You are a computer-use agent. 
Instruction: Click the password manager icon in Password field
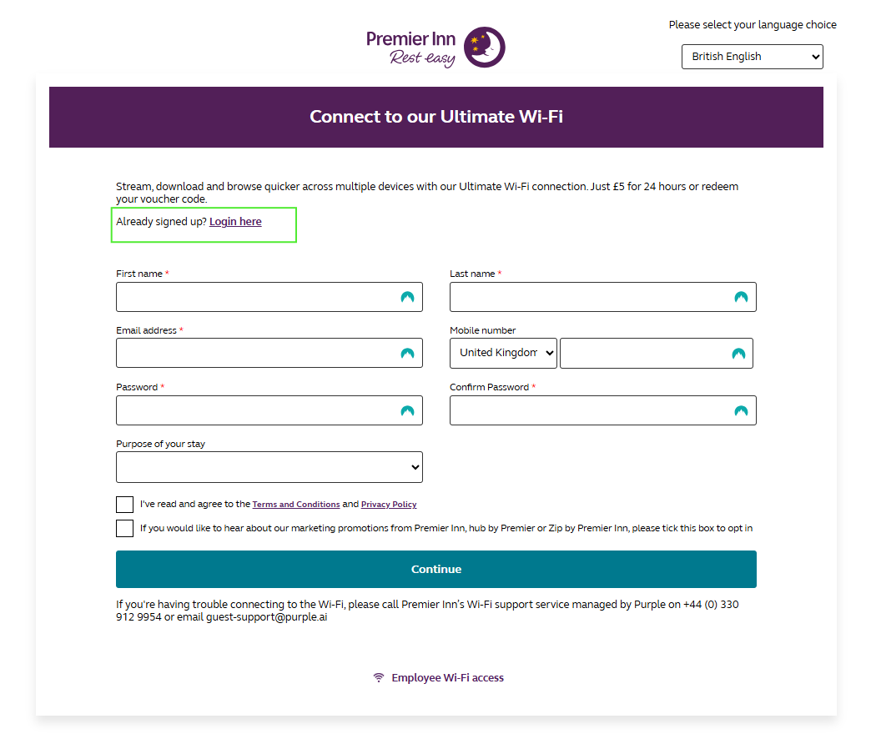407,410
